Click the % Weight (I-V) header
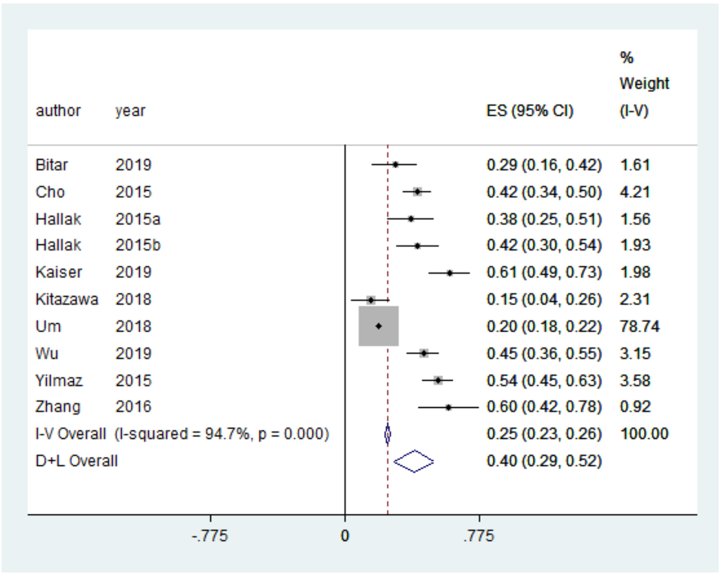This screenshot has width=720, height=575. [644, 84]
